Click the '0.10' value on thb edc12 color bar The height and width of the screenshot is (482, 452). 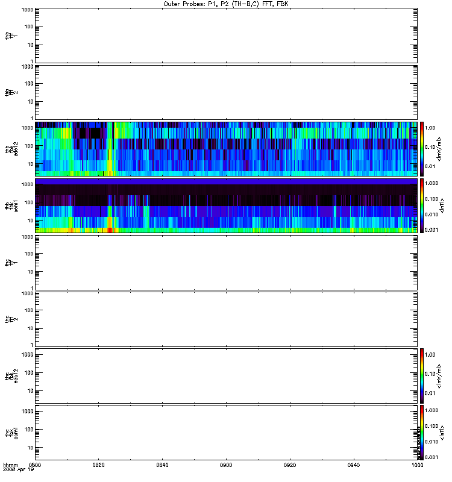430,147
